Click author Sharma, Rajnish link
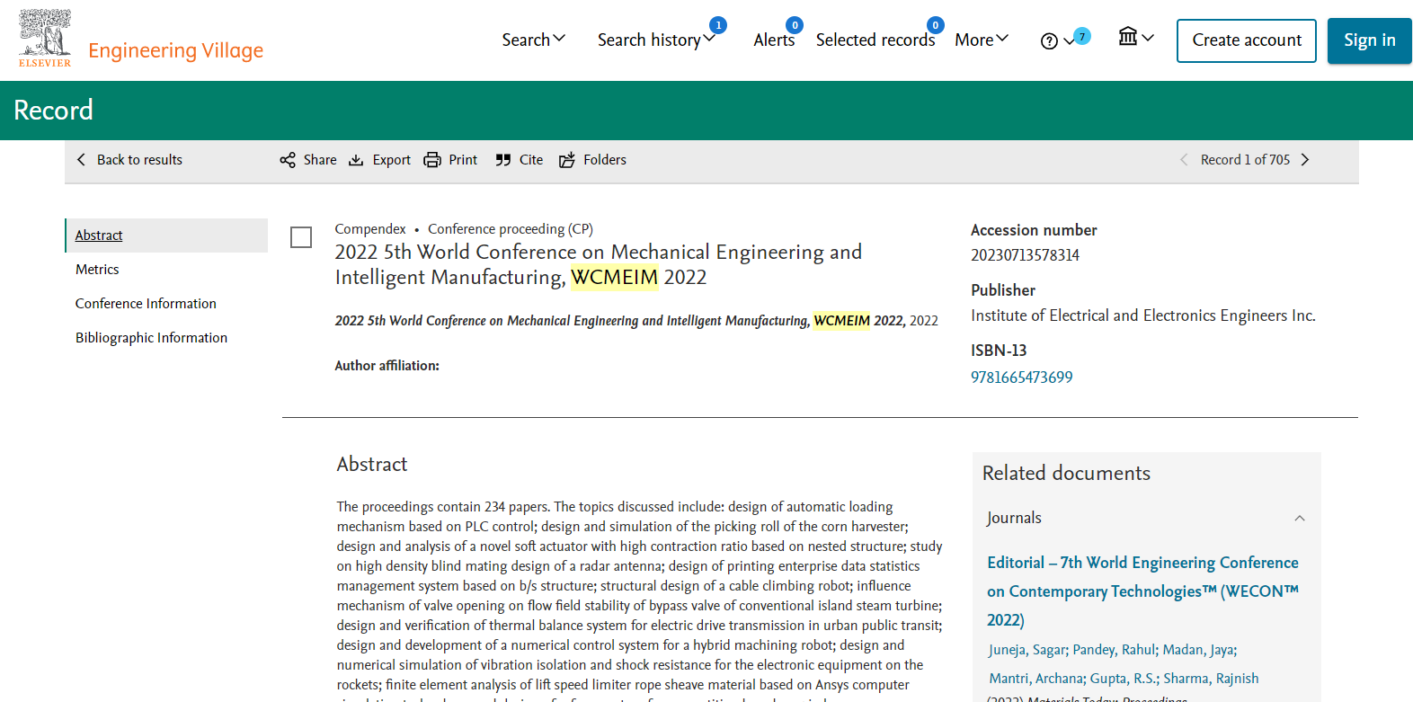 tap(1211, 679)
